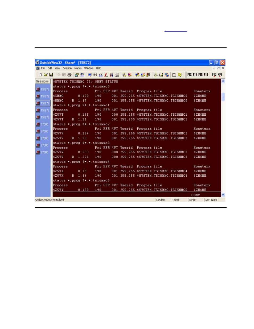Click the red-marked F13 button
Viewport: 254px width, 329px height.
coord(214,75)
